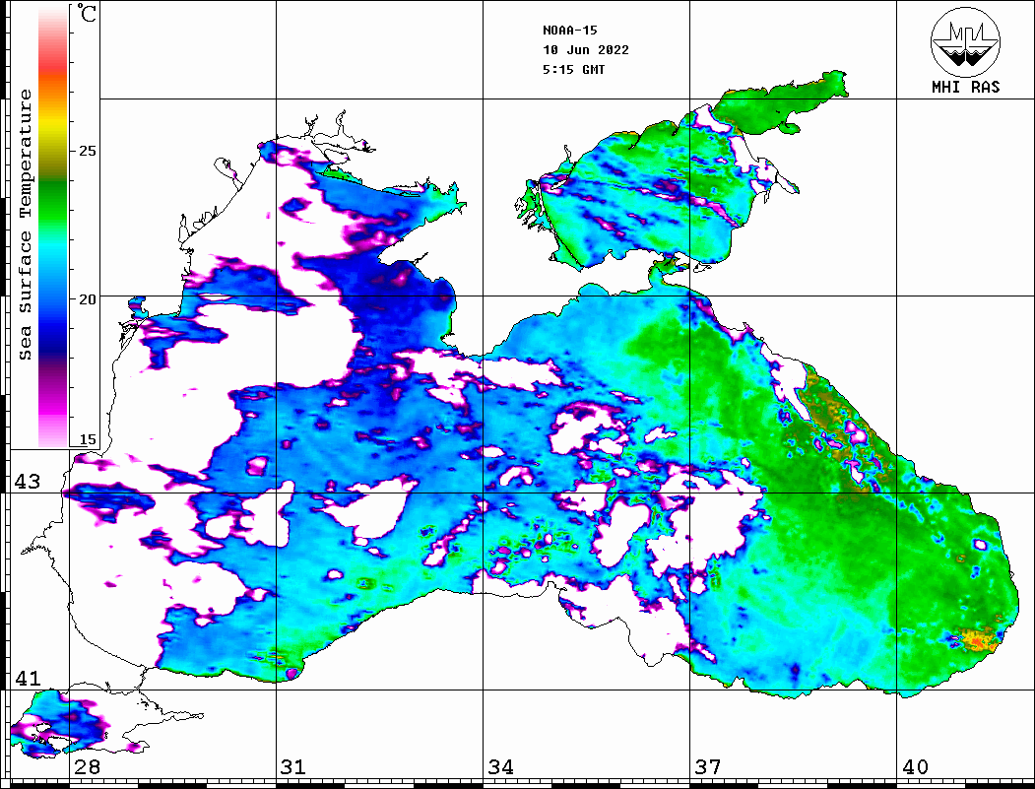Click the '5:15 GMT' time text
This screenshot has width=1035, height=789.
573,69
